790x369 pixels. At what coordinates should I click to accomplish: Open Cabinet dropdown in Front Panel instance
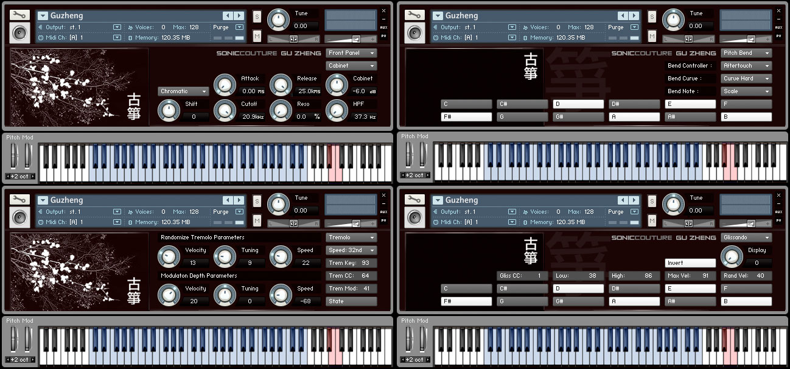click(x=351, y=65)
